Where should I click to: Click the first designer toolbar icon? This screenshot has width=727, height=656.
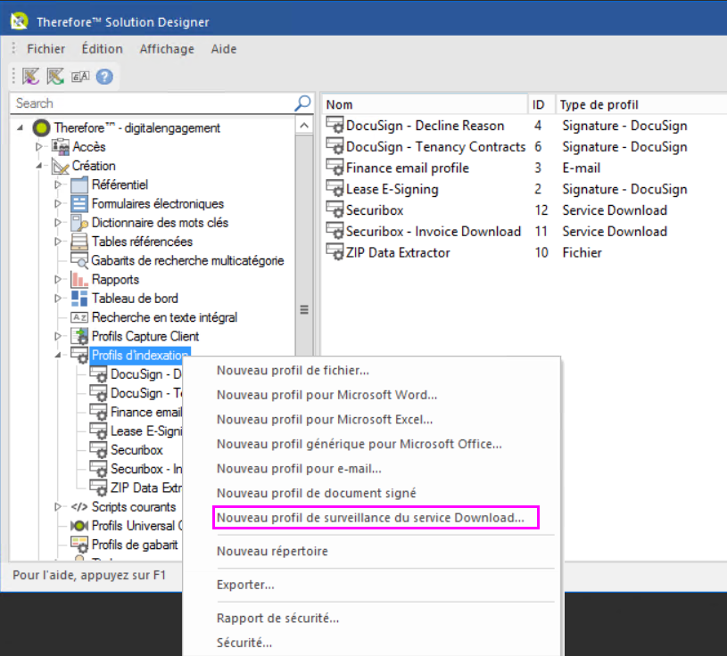(31, 77)
